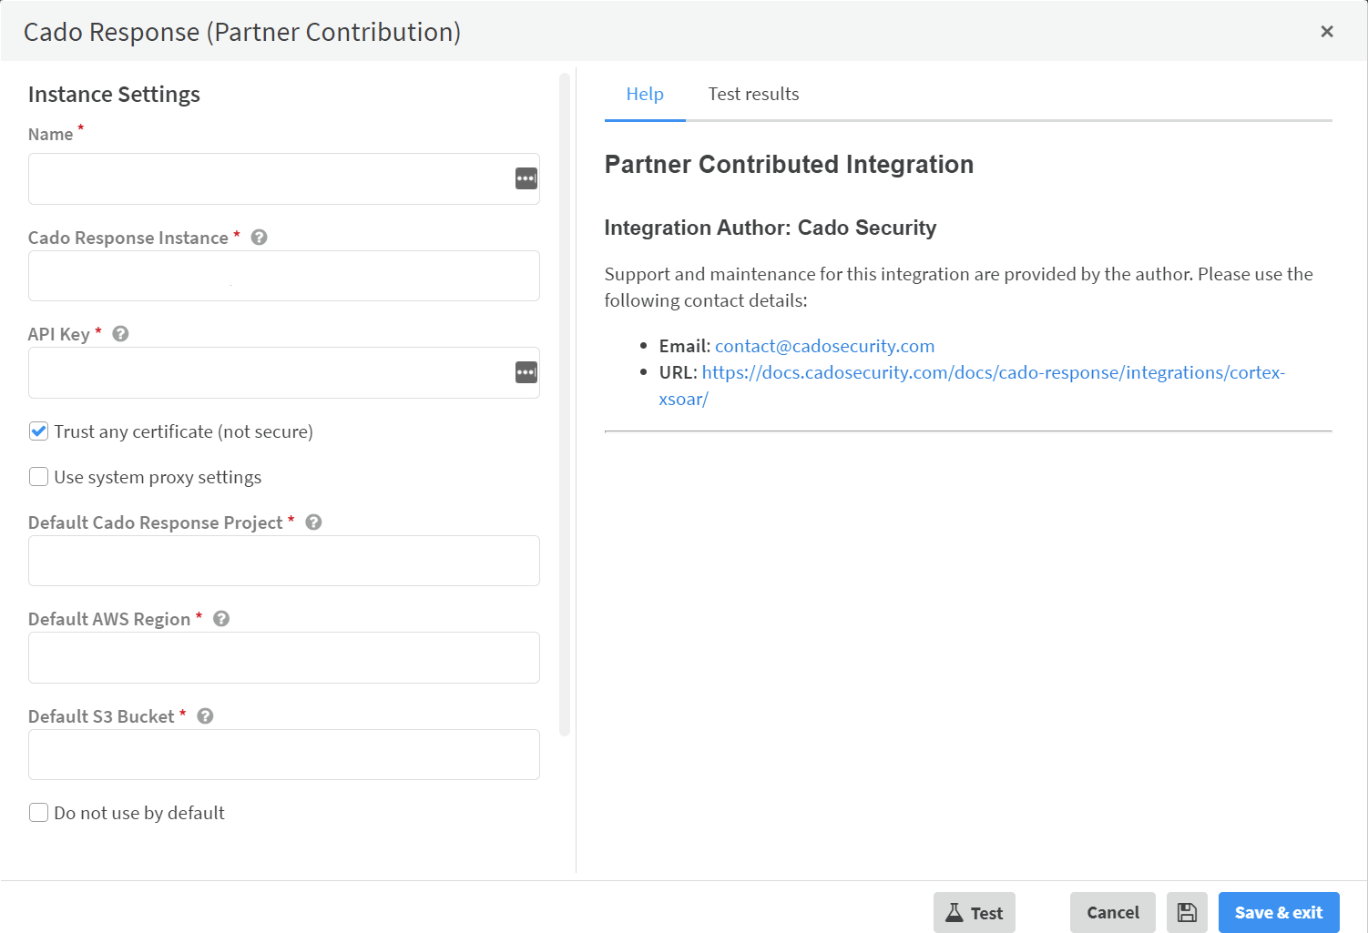The height and width of the screenshot is (933, 1368).
Task: Show help for Default S3 Bucket
Action: coord(205,716)
